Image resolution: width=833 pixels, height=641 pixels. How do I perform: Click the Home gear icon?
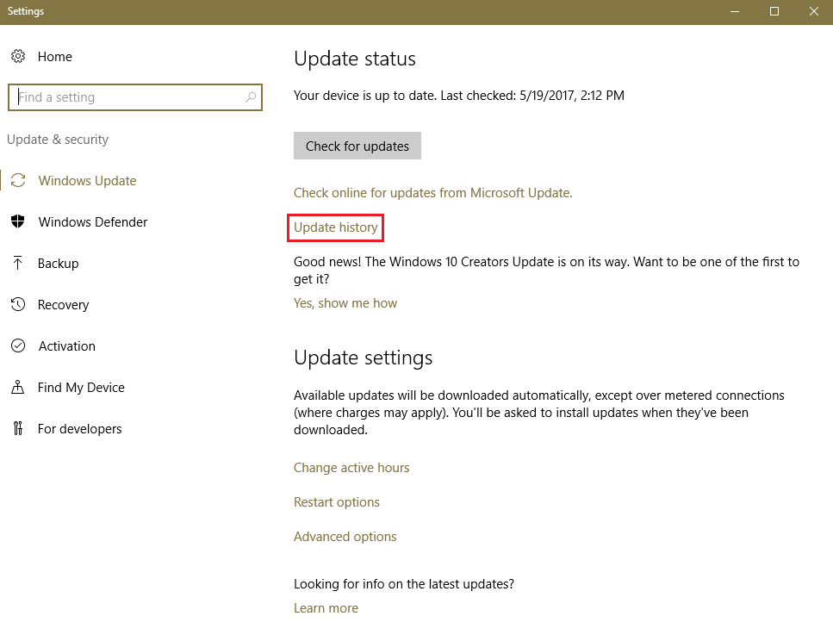point(18,56)
